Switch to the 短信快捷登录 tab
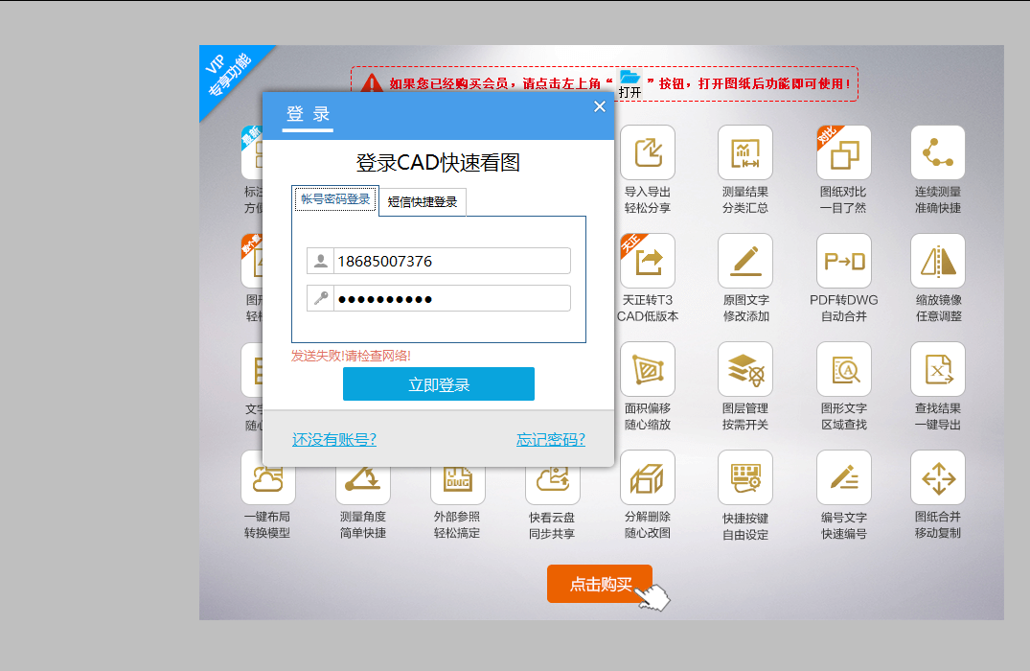The width and height of the screenshot is (1030, 671). [423, 202]
